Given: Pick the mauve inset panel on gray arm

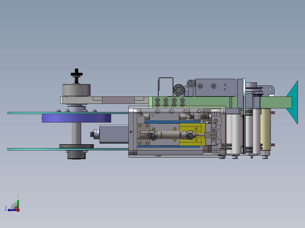Looking at the screenshot, I should click(x=118, y=100).
